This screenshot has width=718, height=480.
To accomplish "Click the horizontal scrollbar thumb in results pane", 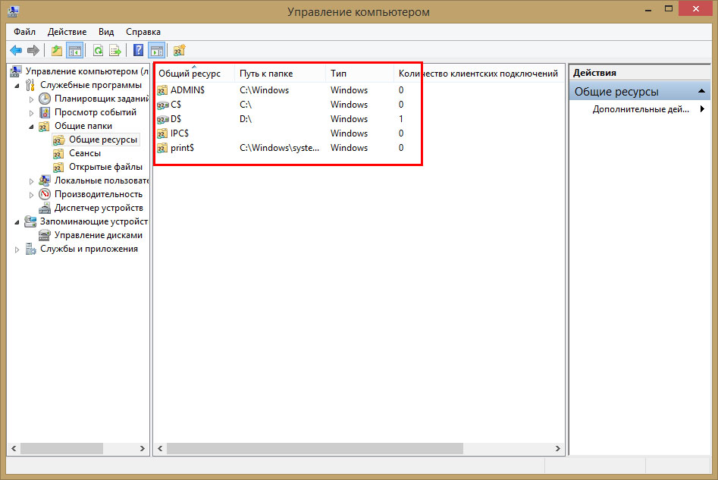I will click(x=315, y=448).
